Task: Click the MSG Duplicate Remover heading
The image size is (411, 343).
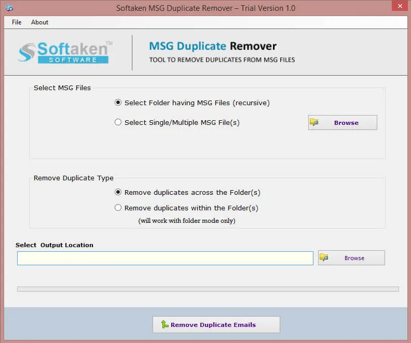Action: click(x=213, y=46)
